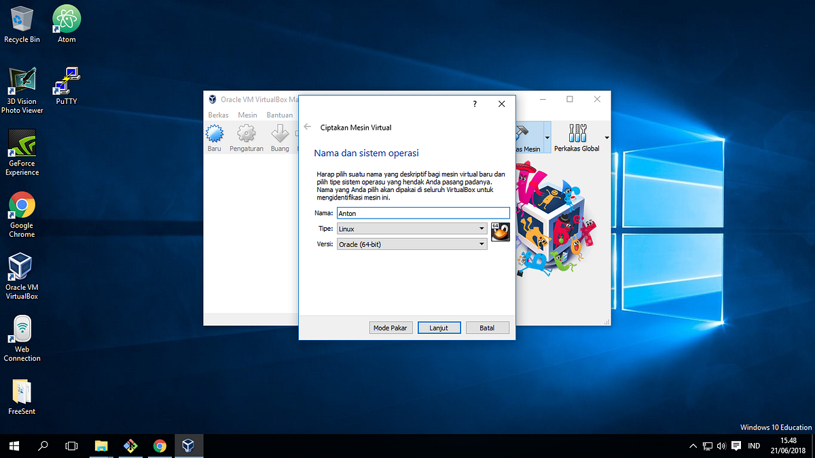The width and height of the screenshot is (815, 458).
Task: Click inside the Nama text field
Action: tap(421, 212)
